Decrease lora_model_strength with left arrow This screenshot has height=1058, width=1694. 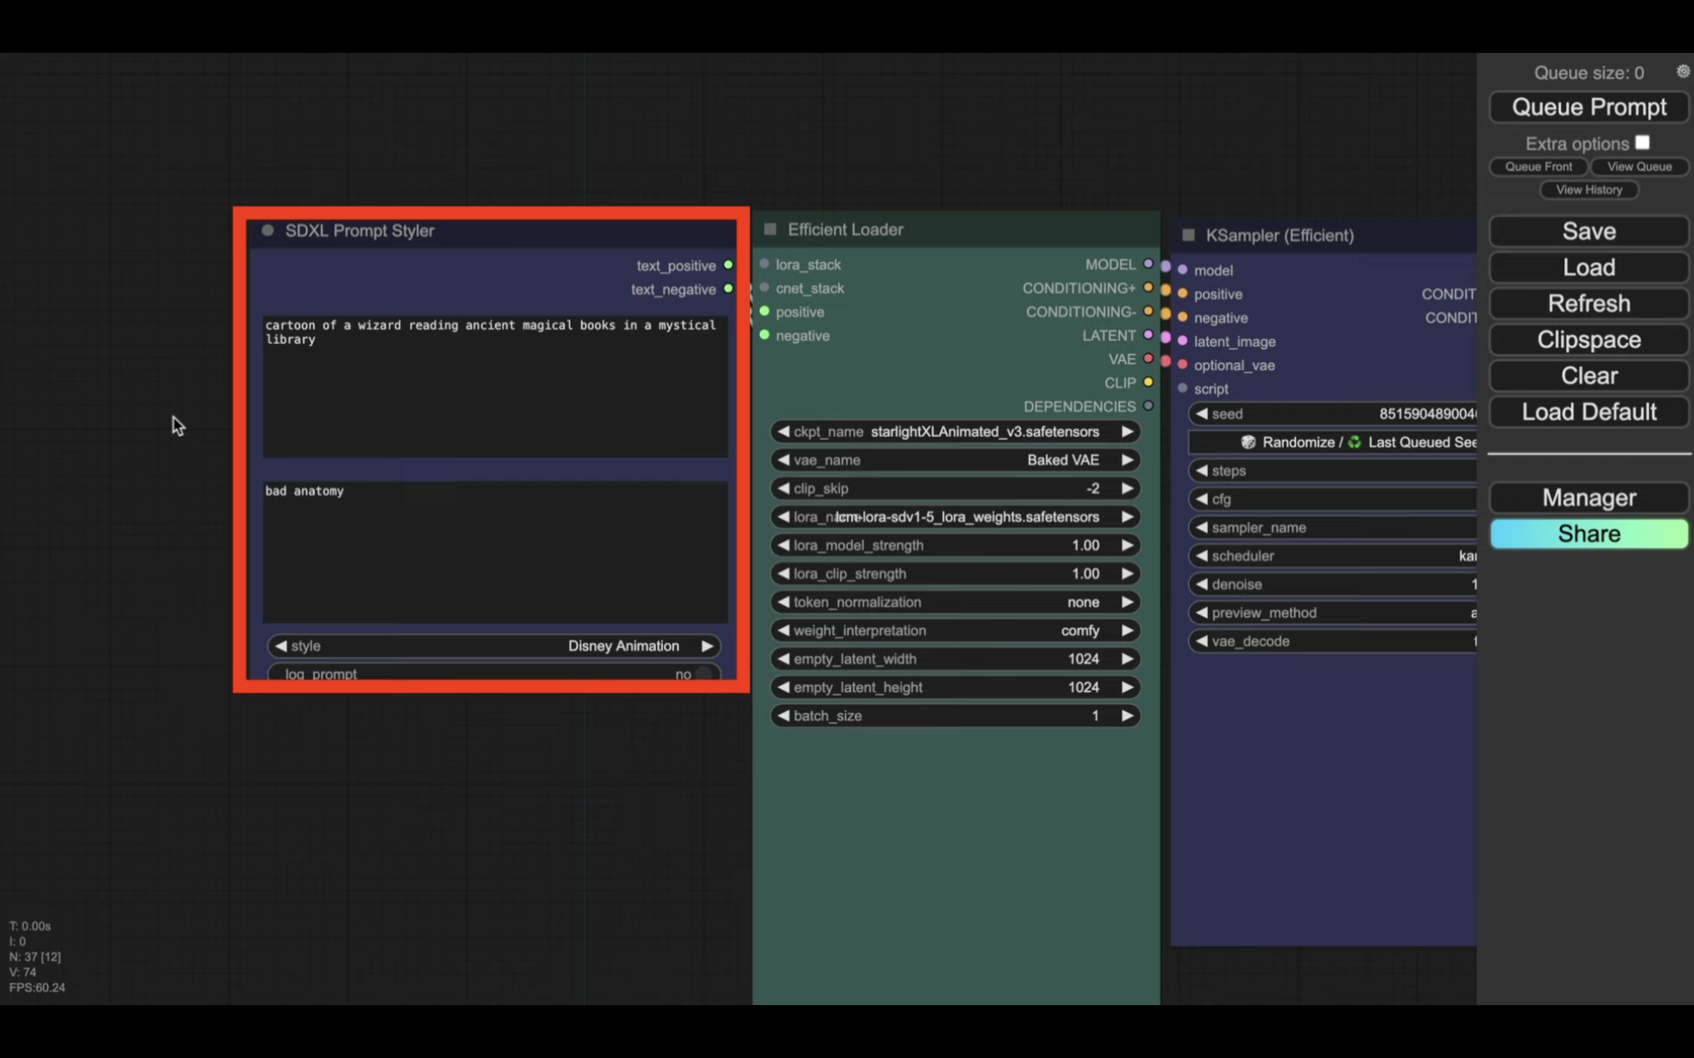click(x=783, y=545)
